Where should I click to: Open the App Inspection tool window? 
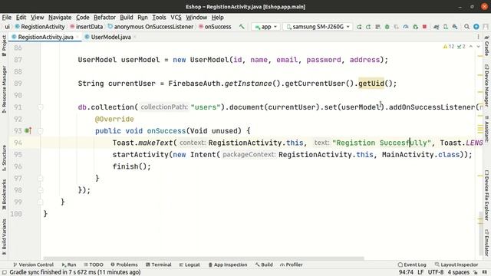click(x=228, y=264)
